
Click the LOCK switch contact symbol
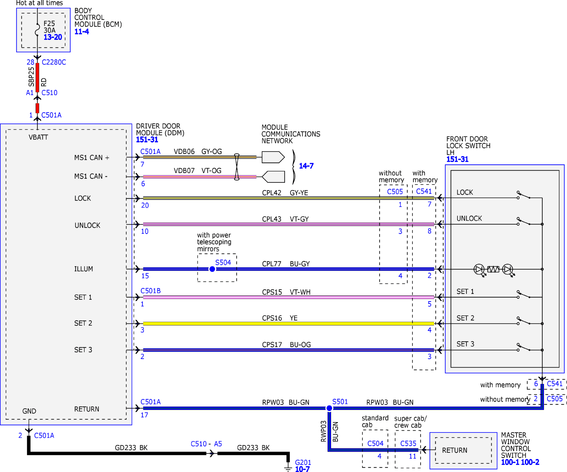coord(524,195)
